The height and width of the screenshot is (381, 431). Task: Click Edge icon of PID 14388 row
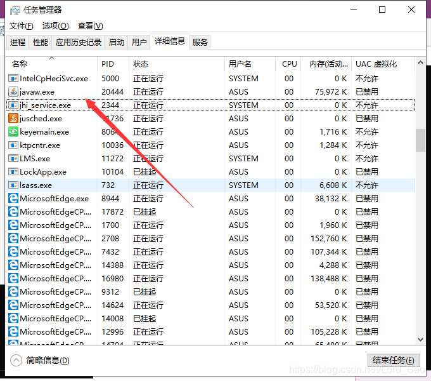pos(13,265)
